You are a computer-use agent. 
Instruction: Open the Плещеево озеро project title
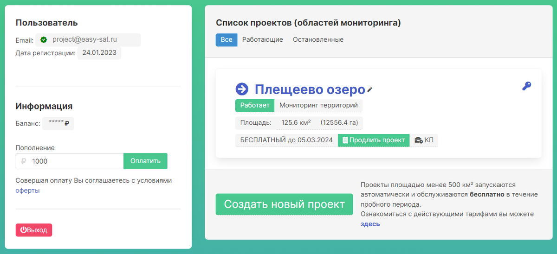pos(310,89)
